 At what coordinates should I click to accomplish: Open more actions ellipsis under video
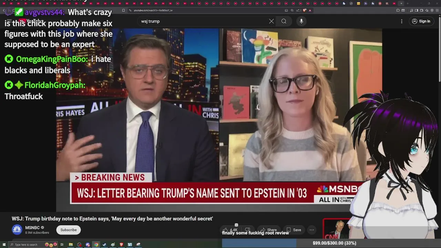coord(312,230)
